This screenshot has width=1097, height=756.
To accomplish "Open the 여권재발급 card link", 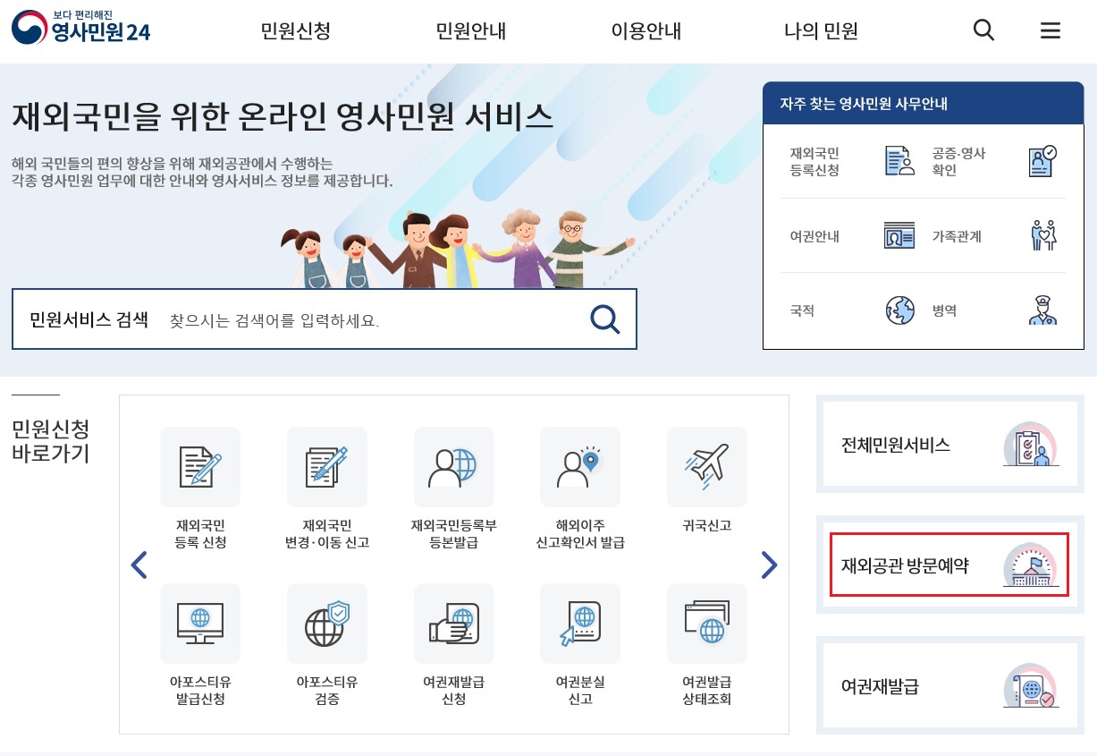I will 950,686.
